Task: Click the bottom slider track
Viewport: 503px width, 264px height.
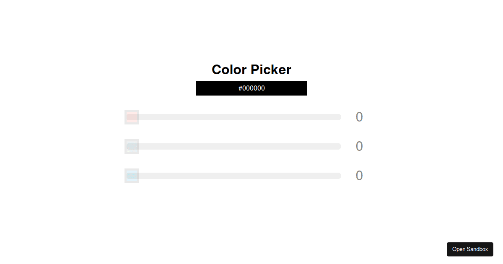Action: [233, 176]
